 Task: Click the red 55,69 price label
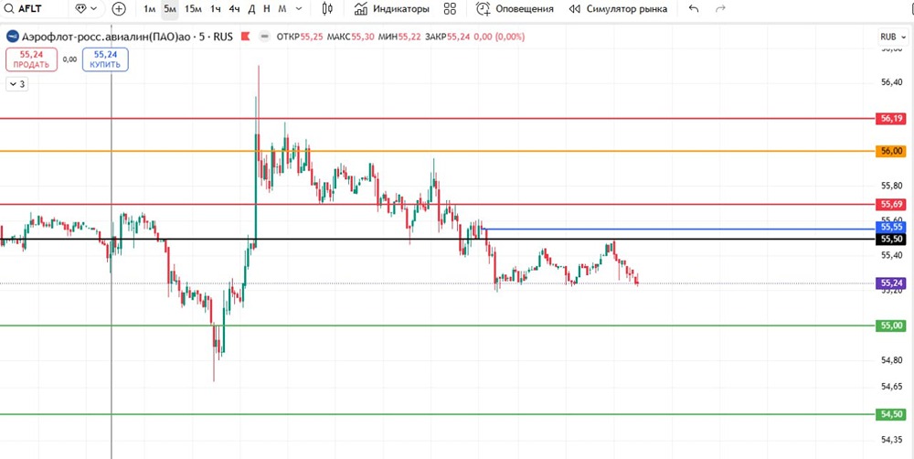coord(892,204)
